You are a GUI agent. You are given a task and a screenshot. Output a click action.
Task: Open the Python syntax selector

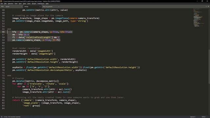tap(203, 117)
